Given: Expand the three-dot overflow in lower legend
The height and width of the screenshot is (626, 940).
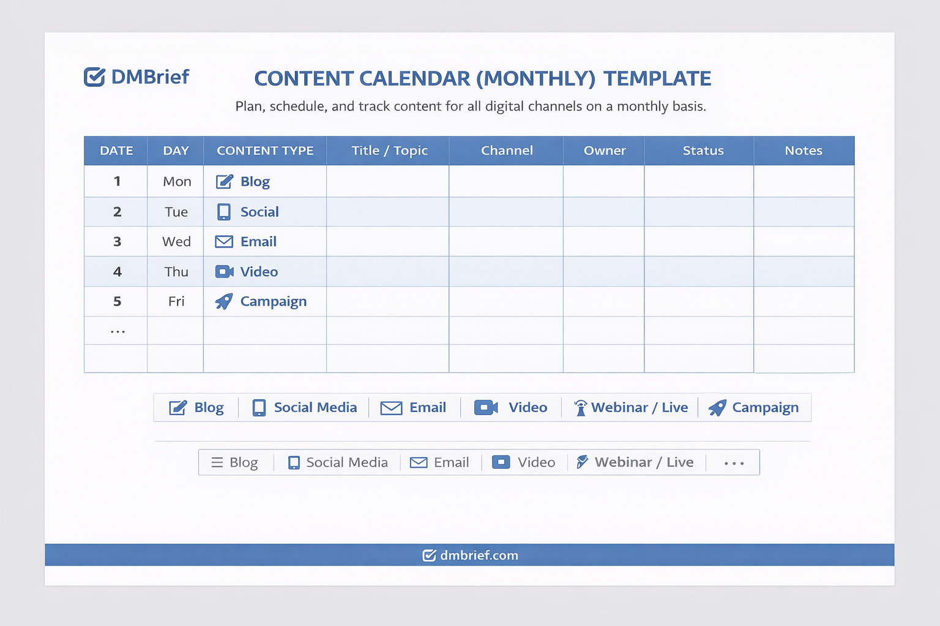Looking at the screenshot, I should (734, 463).
